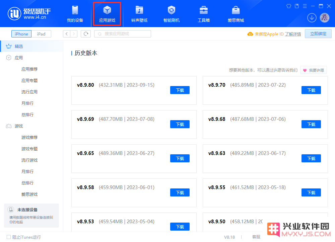The height and width of the screenshot is (242, 335).
Task: Select 爱思游戏 in the sidebar
Action: point(29,194)
